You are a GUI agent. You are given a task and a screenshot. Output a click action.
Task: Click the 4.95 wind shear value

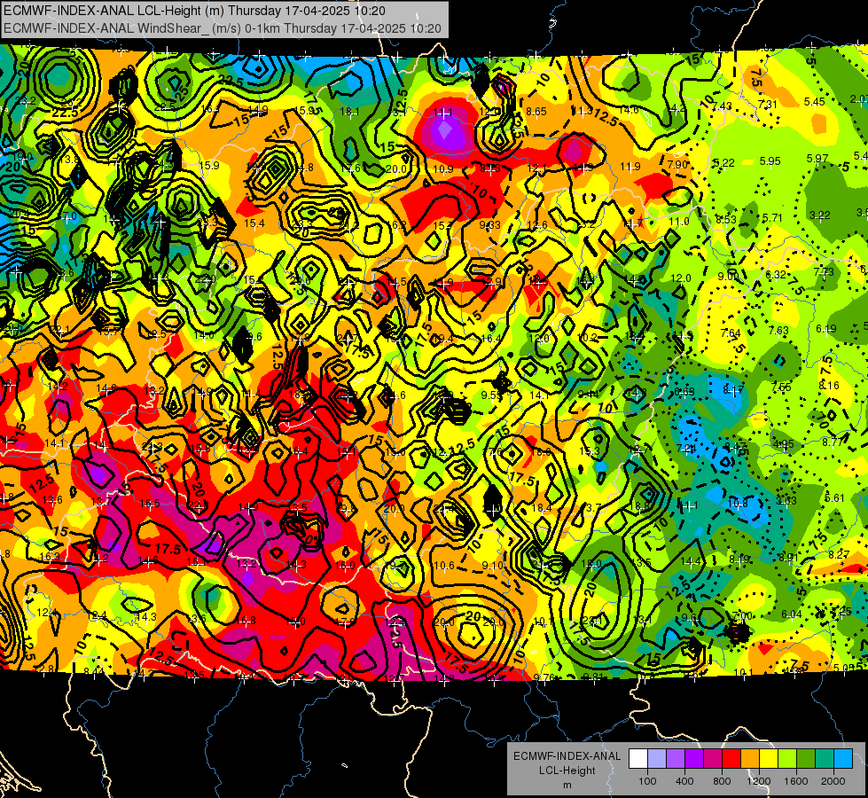[784, 444]
